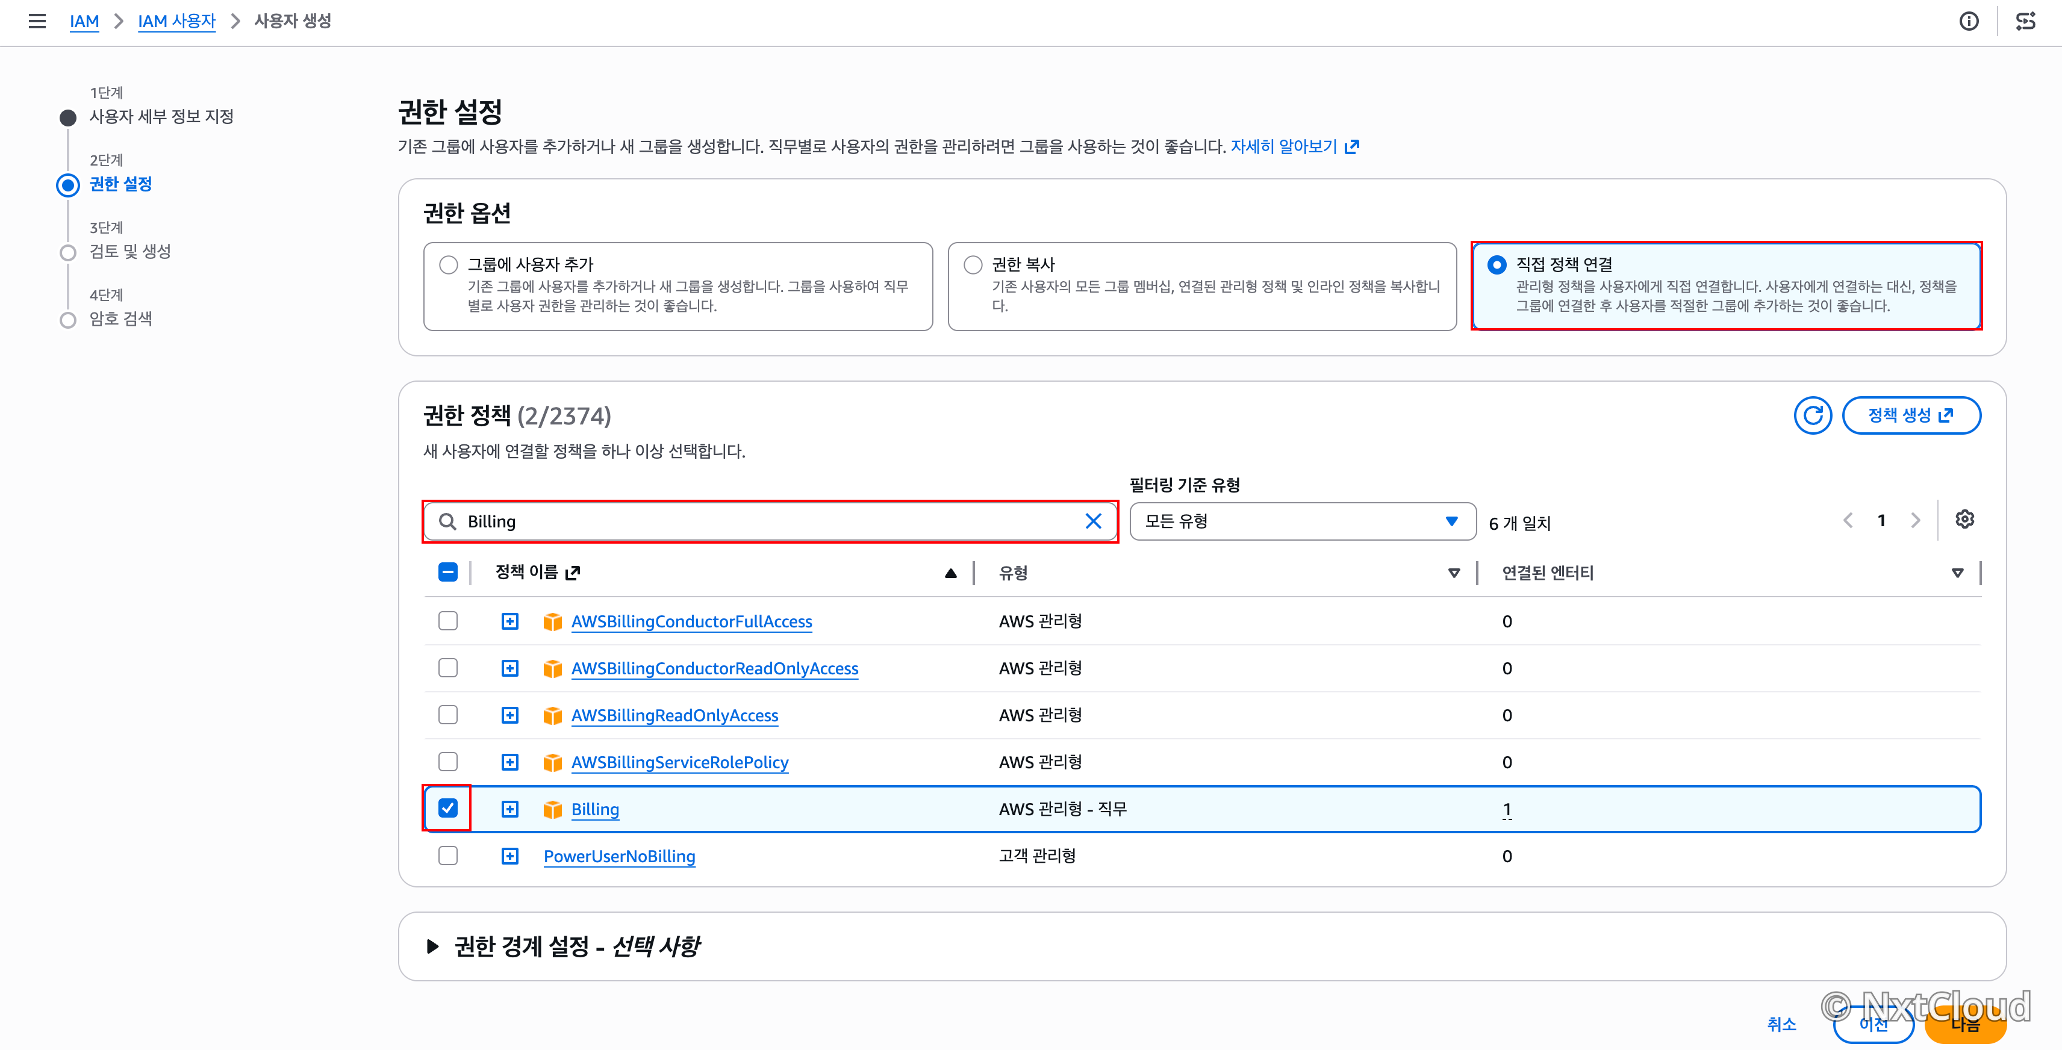Toggle the select-all policies checkbox
2062x1050 pixels.
click(447, 572)
